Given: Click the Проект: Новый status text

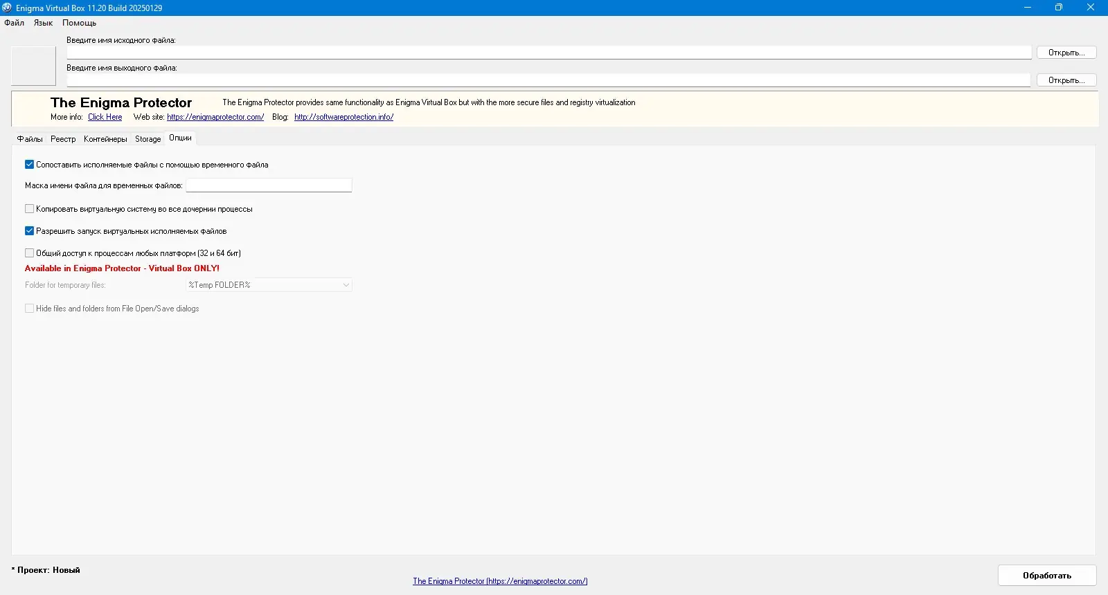Looking at the screenshot, I should coord(46,570).
